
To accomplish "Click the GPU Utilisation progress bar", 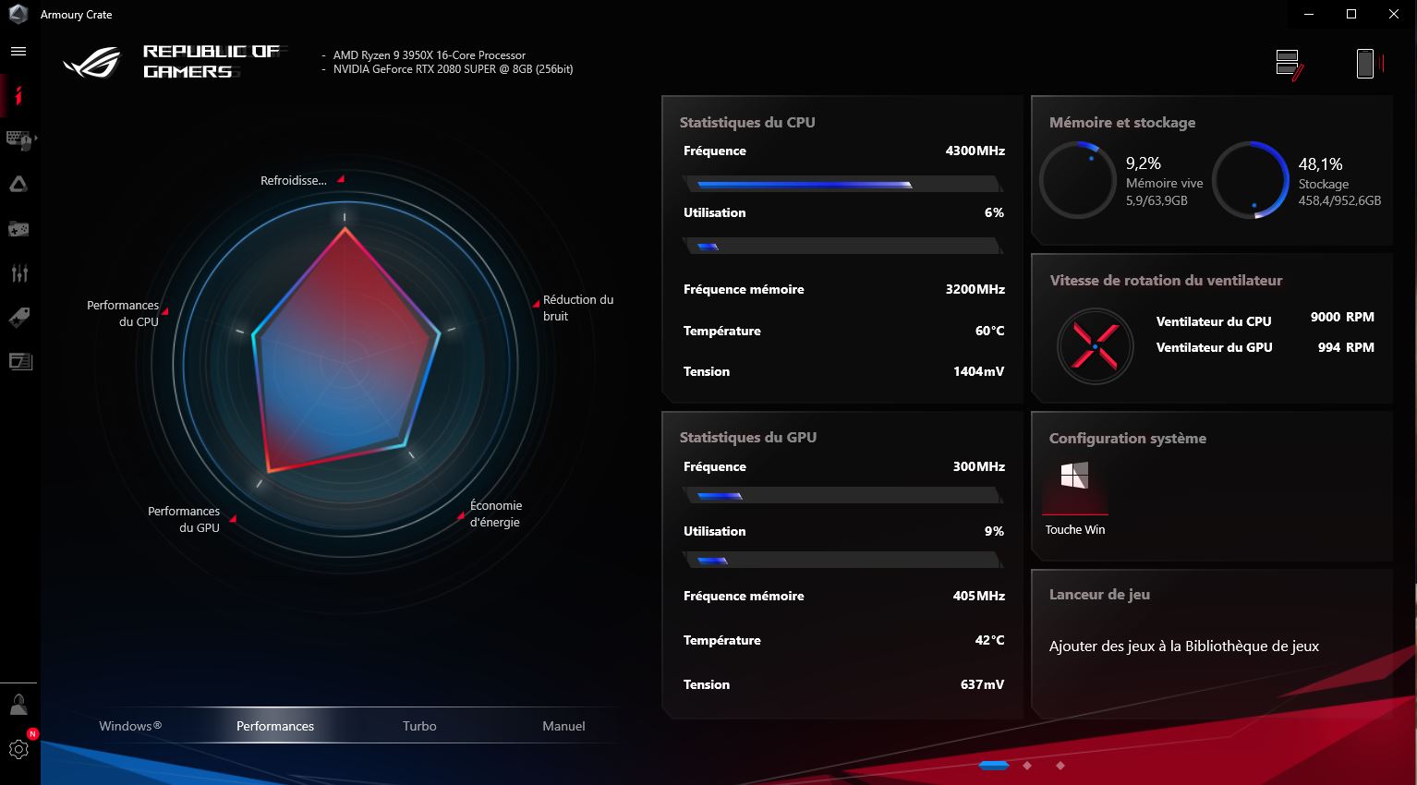I will 842,561.
